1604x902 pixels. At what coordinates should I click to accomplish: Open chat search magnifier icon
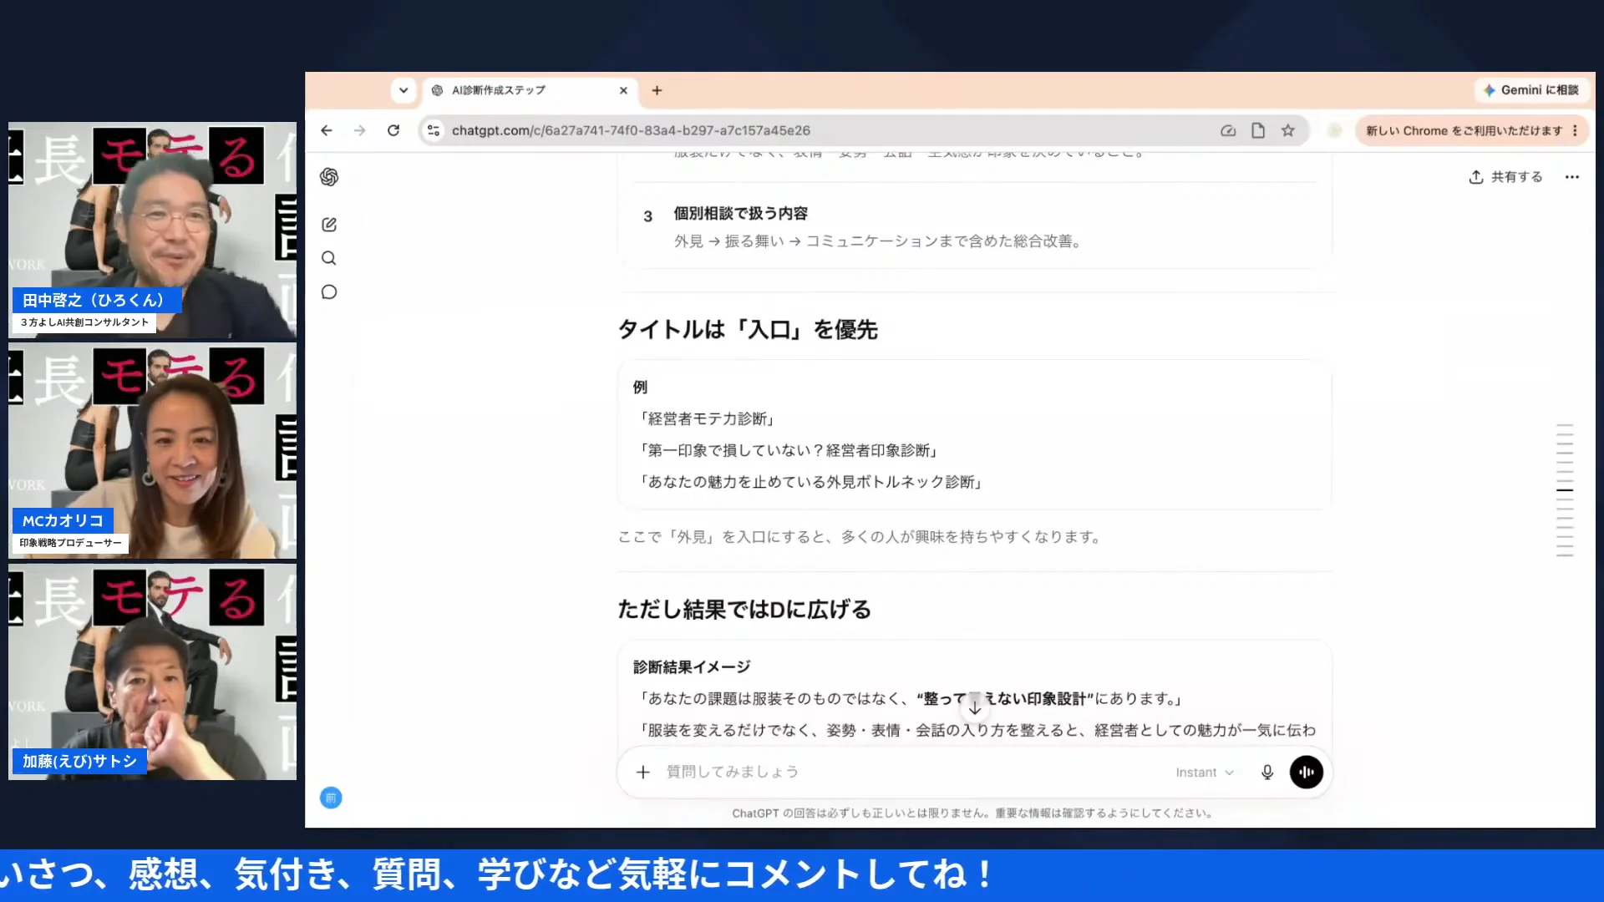329,258
